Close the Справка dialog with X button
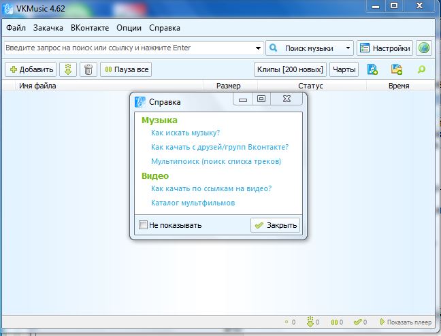441x336 pixels. (287, 99)
